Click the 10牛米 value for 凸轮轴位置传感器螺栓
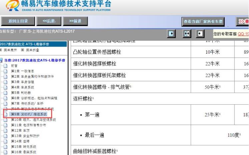 (212, 52)
